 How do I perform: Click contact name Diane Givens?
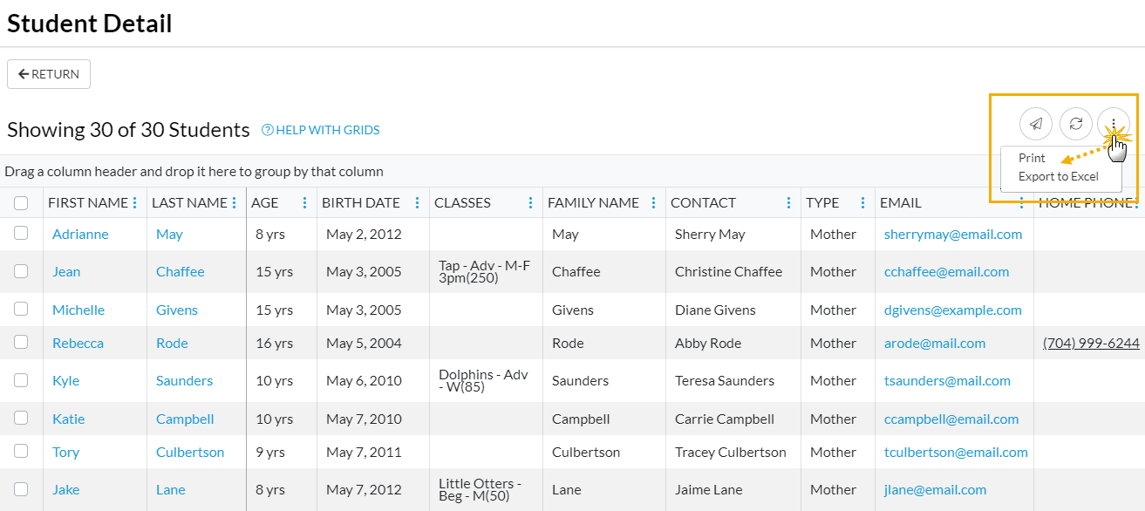tap(715, 310)
